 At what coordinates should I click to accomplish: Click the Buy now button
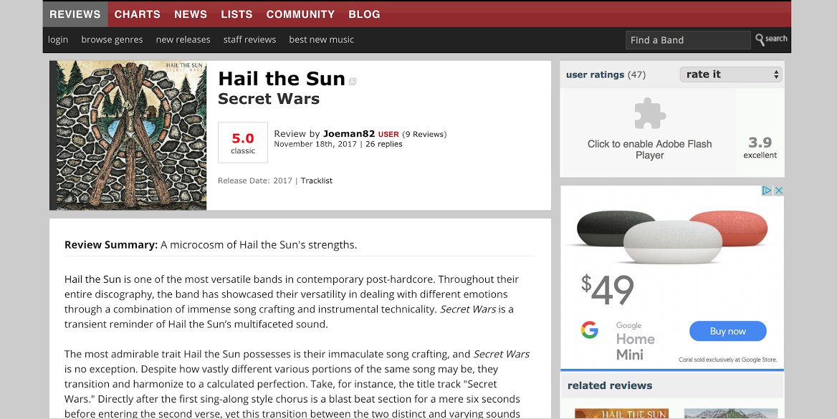(x=727, y=331)
